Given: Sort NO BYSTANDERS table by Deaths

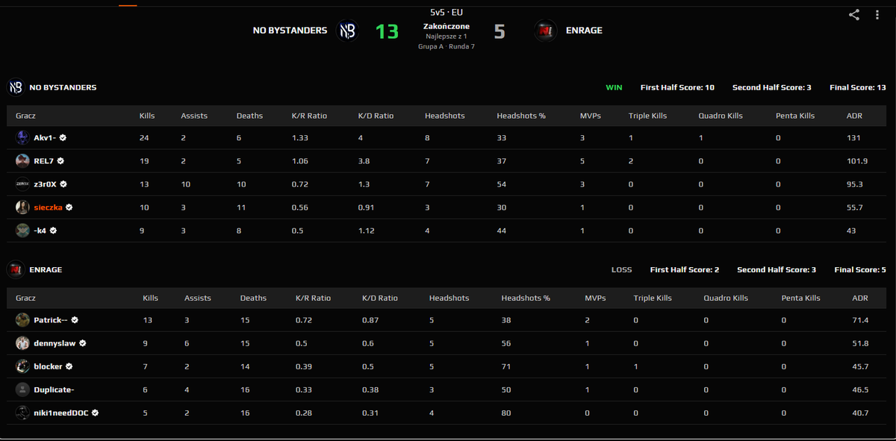Looking at the screenshot, I should pos(249,116).
